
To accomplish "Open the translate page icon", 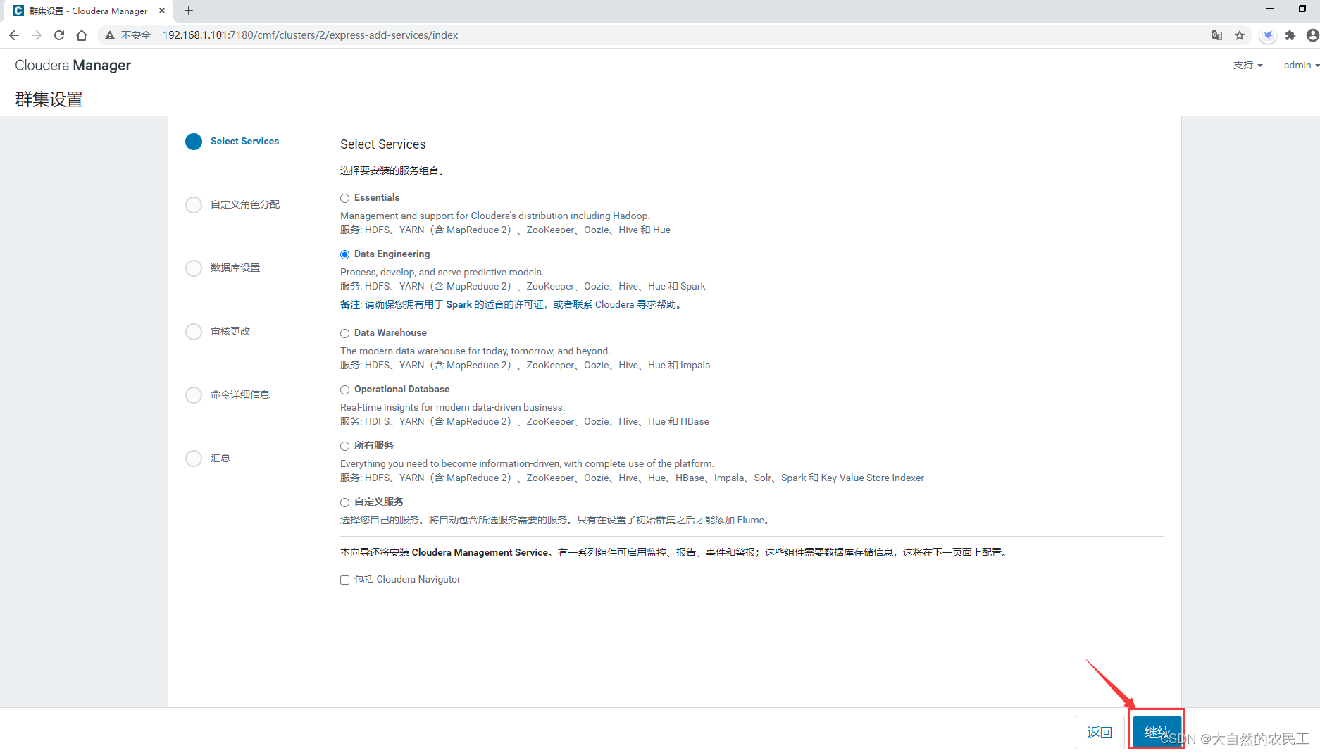I will [1217, 35].
